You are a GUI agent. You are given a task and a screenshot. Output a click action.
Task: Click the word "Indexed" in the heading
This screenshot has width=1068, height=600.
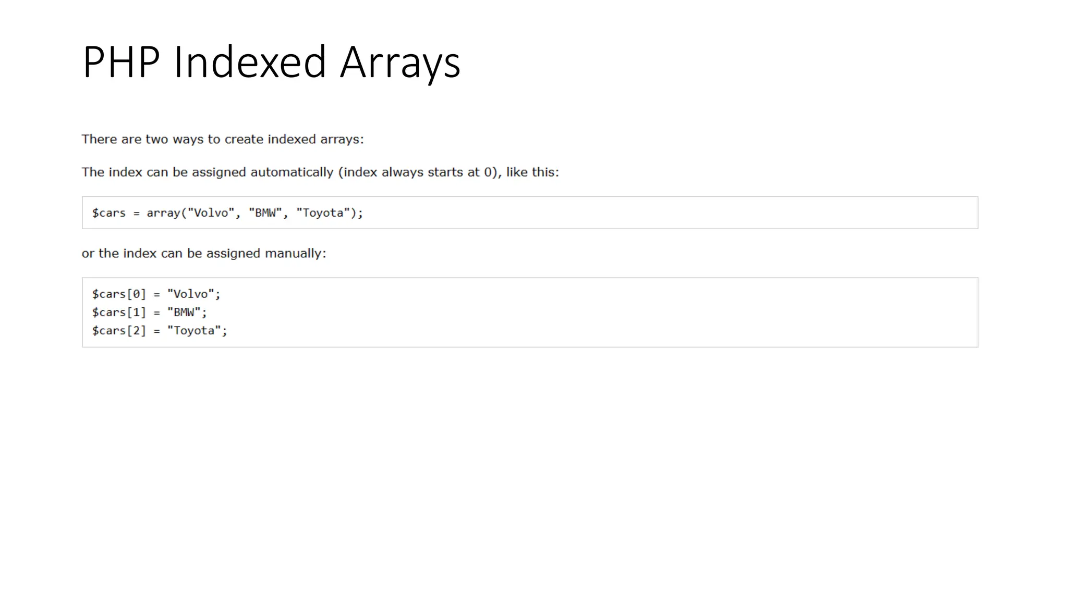point(249,63)
